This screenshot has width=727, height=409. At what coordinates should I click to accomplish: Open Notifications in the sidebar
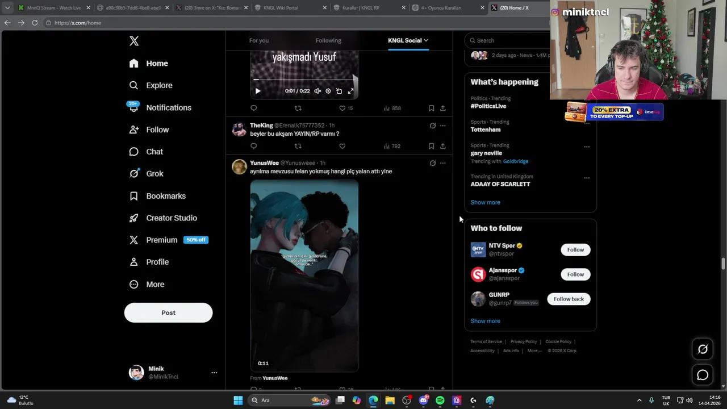160,107
